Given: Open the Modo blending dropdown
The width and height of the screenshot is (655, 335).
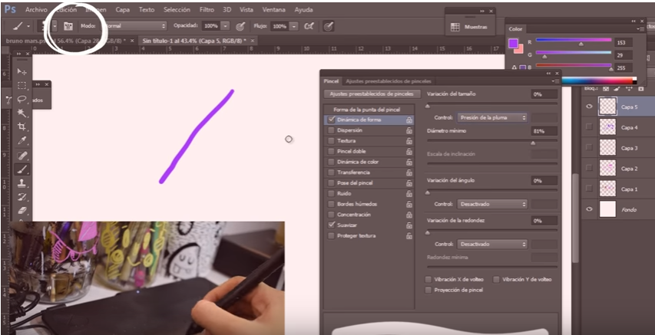Looking at the screenshot, I should 134,25.
